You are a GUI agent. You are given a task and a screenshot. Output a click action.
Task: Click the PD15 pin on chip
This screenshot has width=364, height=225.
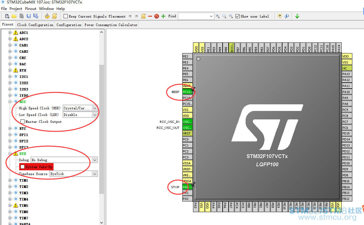347,133
